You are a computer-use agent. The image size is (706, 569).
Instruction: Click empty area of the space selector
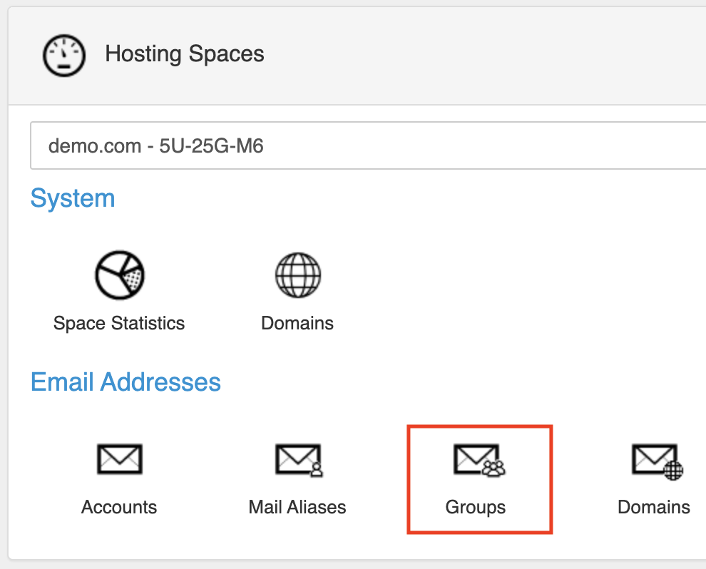[486, 145]
